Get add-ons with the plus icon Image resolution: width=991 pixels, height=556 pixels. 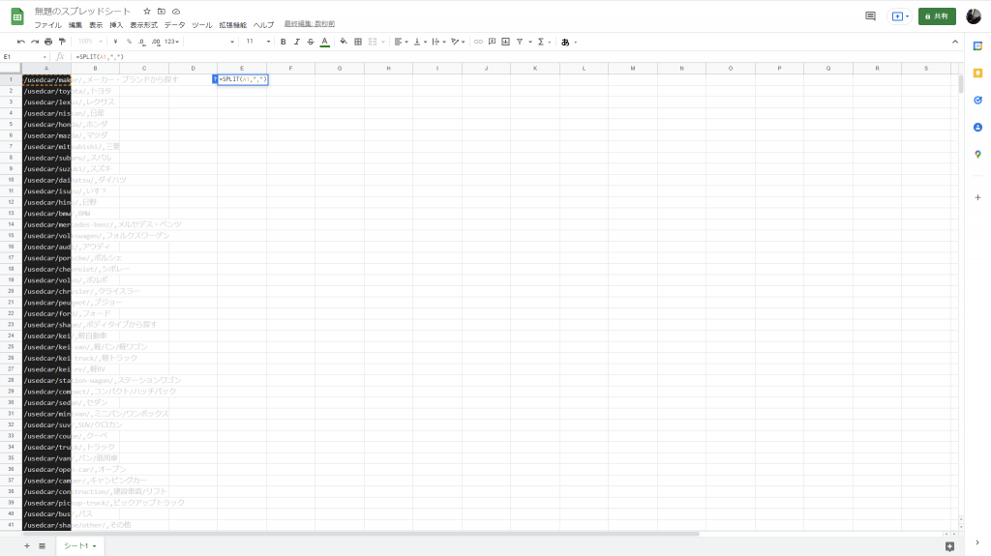pos(977,198)
